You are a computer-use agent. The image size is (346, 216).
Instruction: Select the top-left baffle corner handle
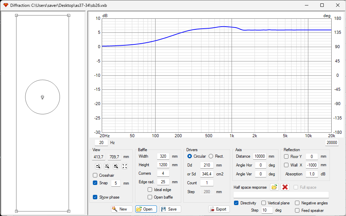pyautogui.click(x=16, y=15)
